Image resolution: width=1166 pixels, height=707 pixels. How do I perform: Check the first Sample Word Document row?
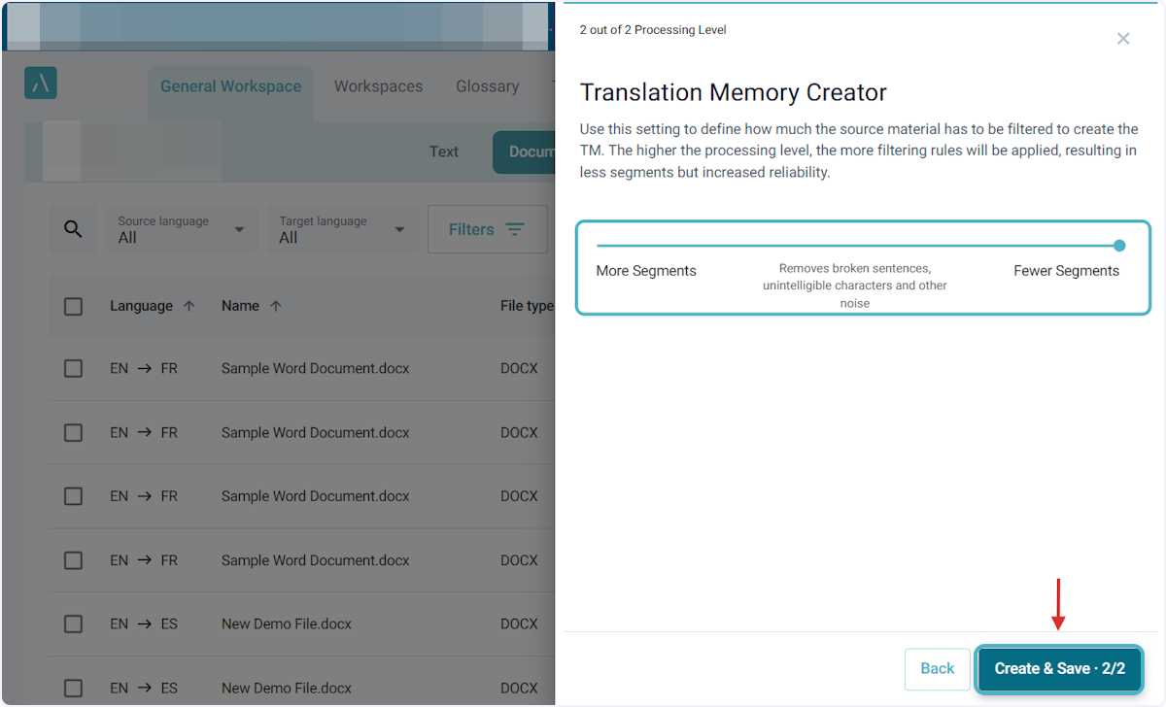(73, 368)
